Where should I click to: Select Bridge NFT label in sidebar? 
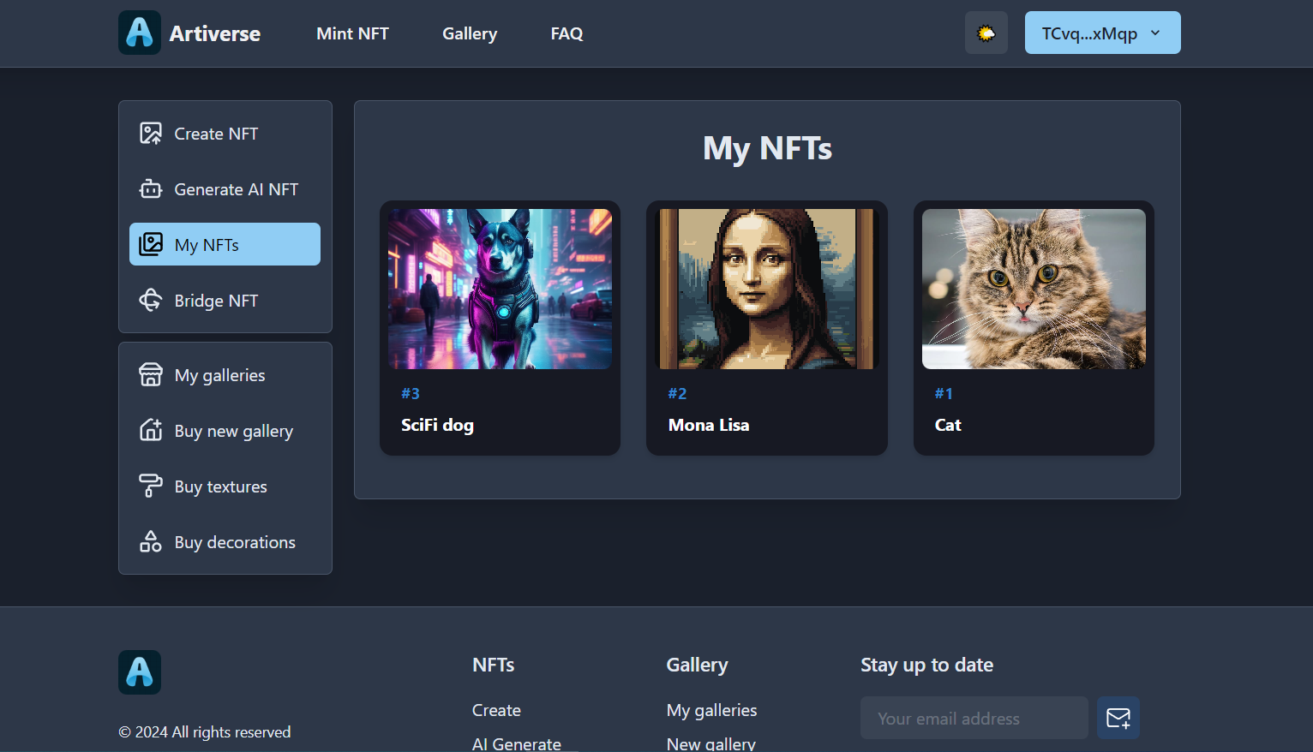click(x=216, y=301)
